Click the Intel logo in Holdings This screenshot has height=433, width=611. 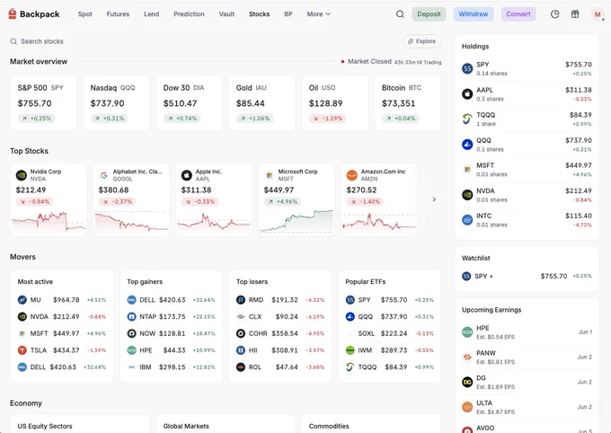tap(467, 220)
